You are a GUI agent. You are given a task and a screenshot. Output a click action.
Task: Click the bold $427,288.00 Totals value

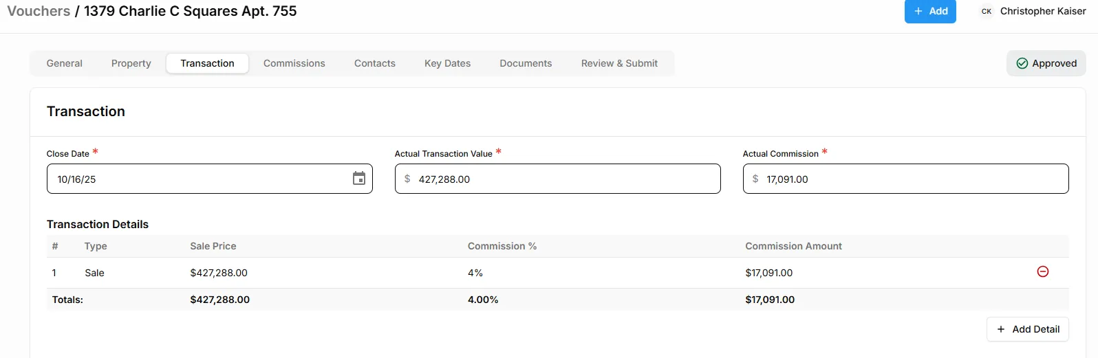(220, 300)
